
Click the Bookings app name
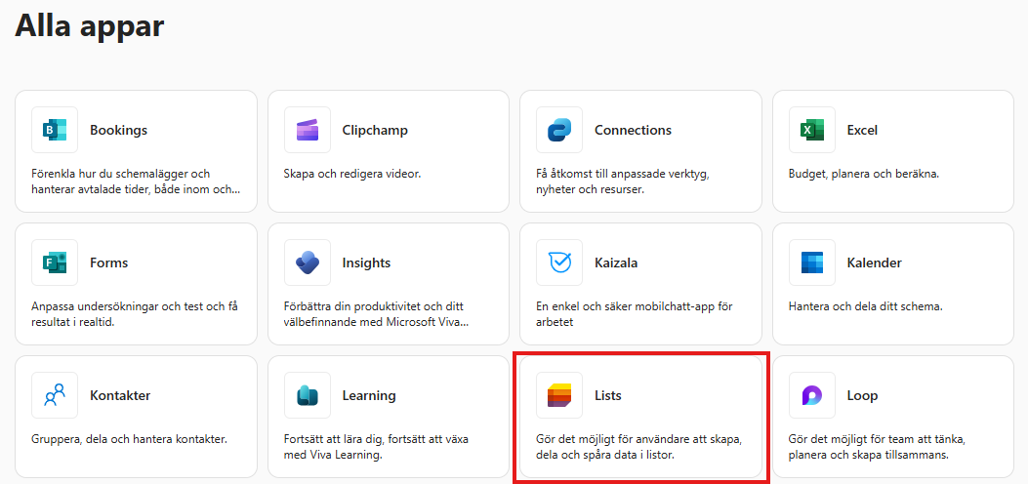(x=118, y=130)
